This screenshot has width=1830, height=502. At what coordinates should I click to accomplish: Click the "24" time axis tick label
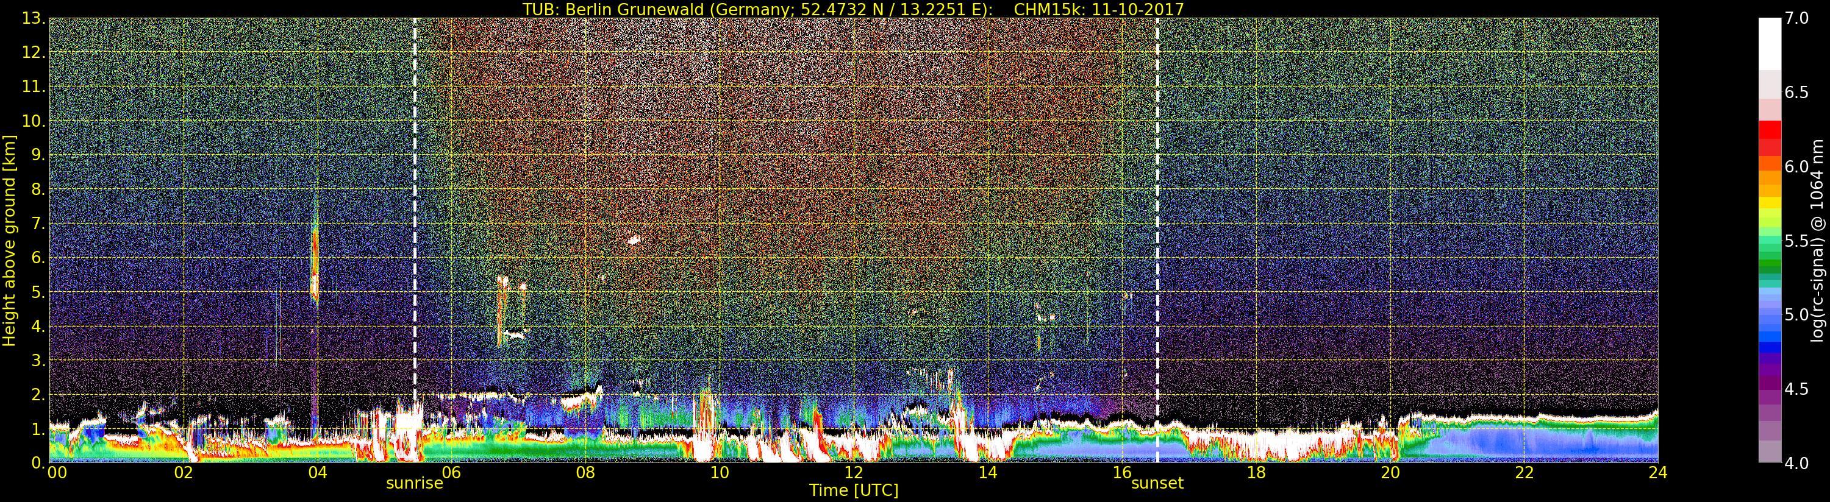pos(1658,472)
